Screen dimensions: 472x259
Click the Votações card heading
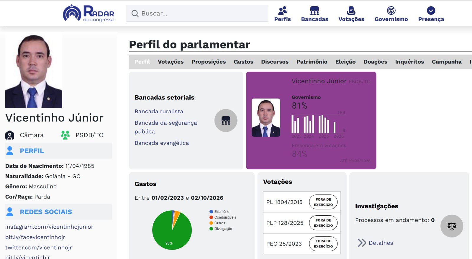(277, 182)
